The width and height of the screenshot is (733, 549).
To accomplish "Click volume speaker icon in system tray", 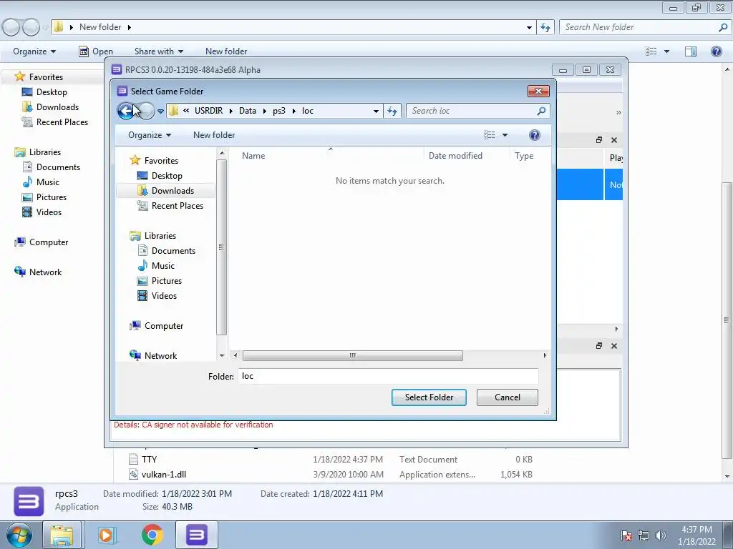I will [660, 535].
